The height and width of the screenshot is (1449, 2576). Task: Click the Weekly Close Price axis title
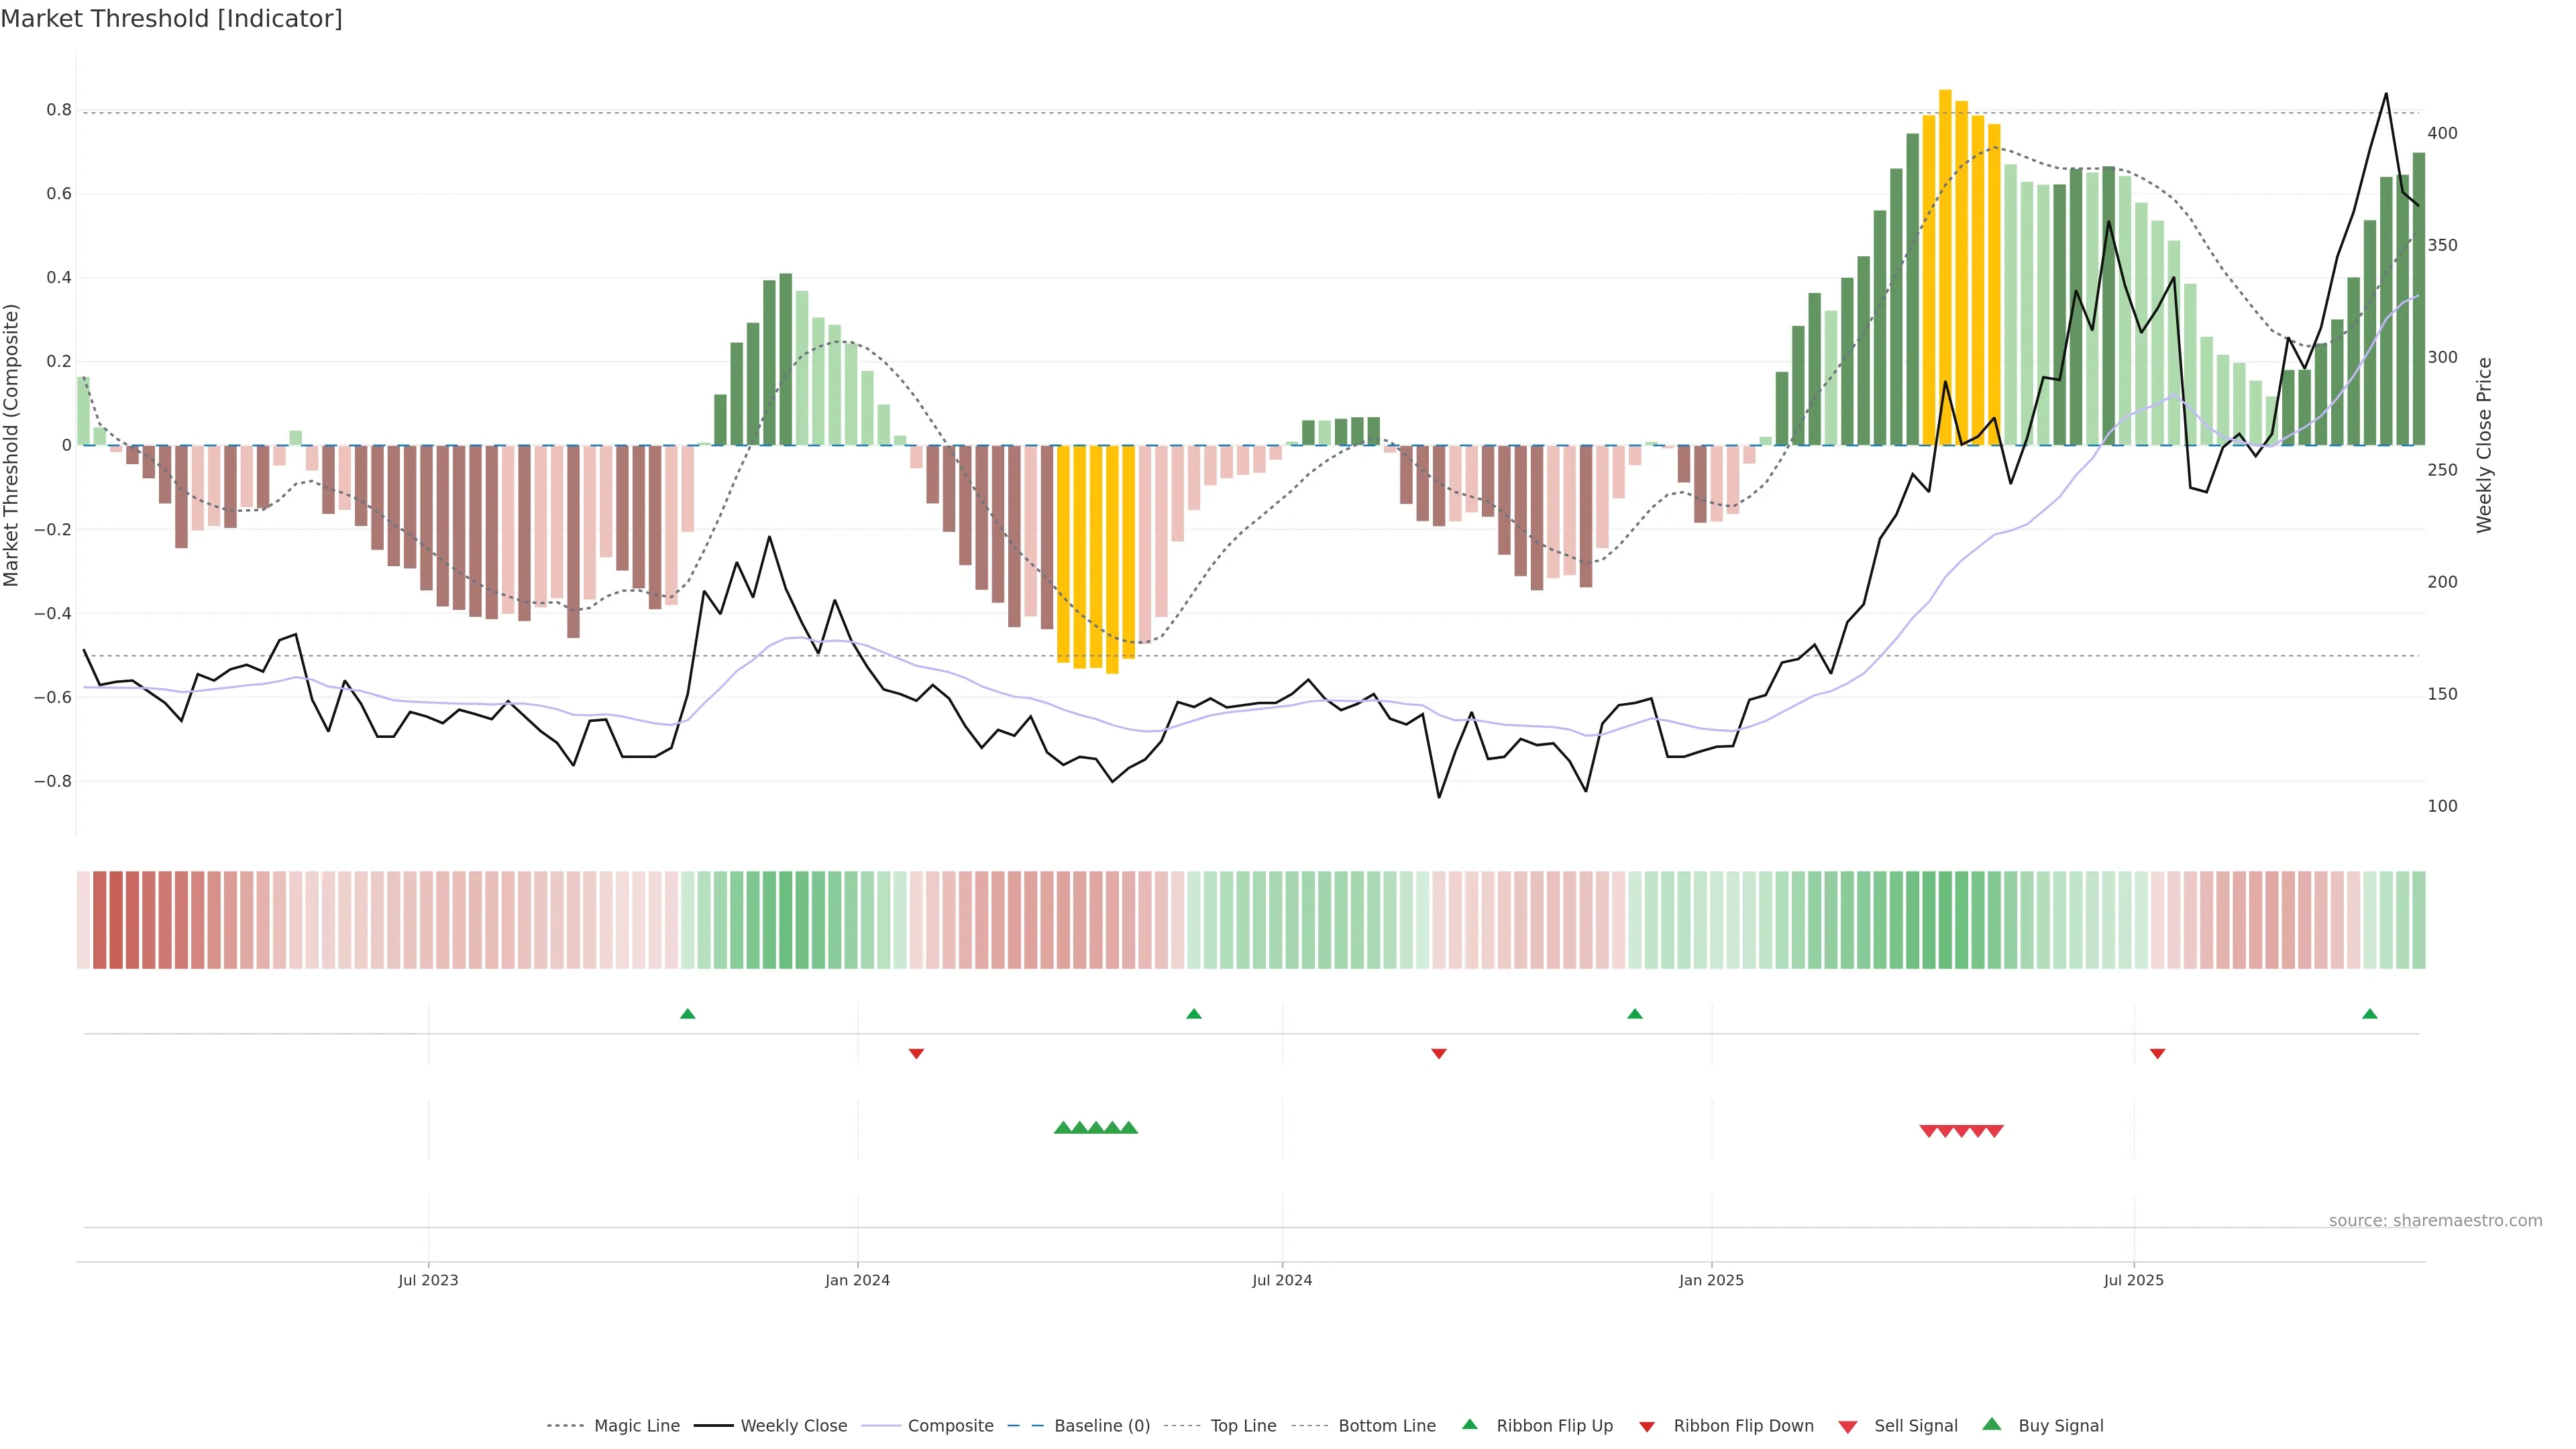tap(2484, 445)
